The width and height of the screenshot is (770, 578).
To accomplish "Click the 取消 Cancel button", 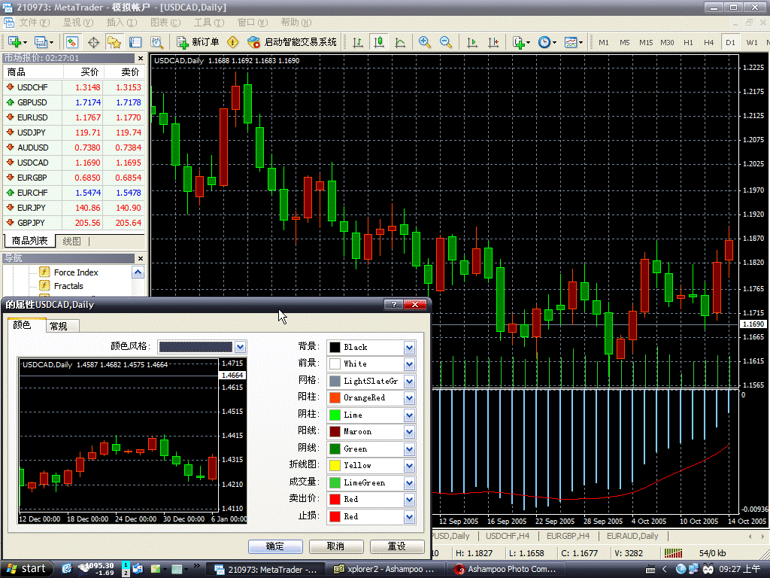I will (x=336, y=546).
